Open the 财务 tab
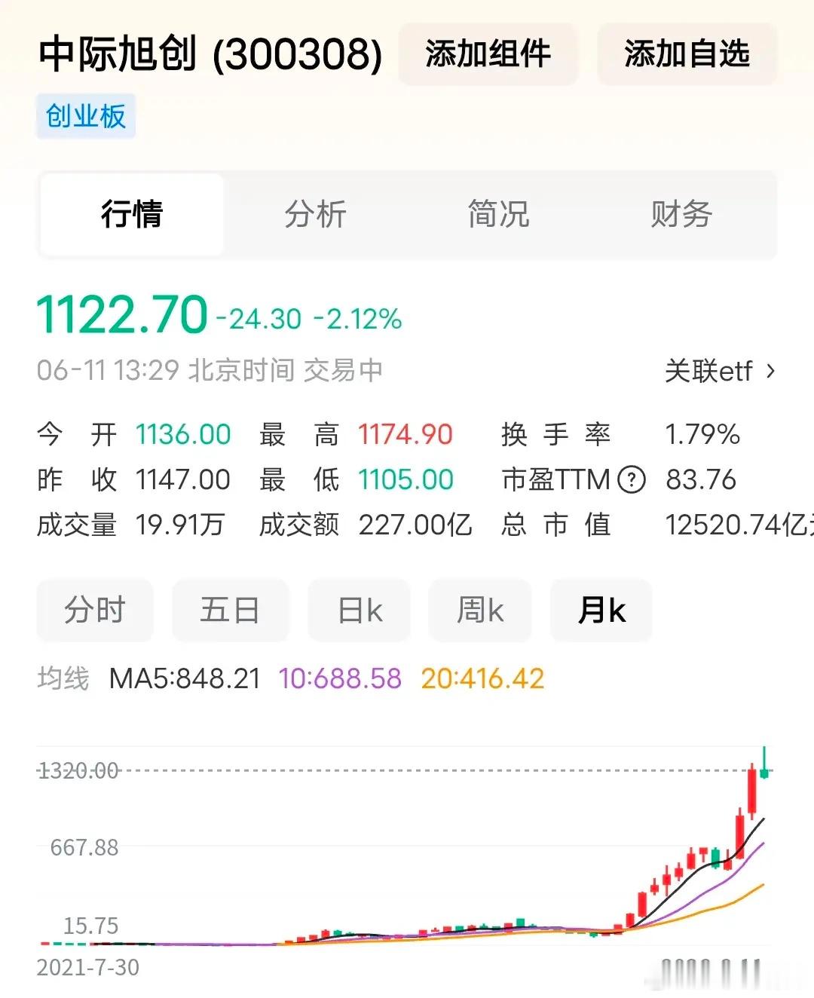Image resolution: width=814 pixels, height=998 pixels. point(681,214)
